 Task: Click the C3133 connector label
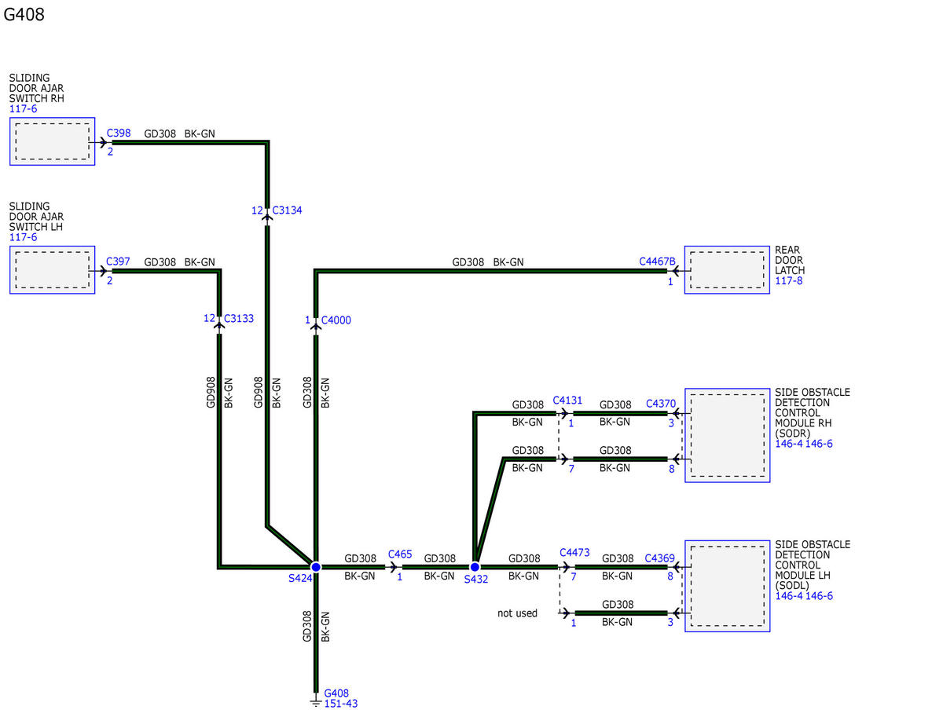239,319
